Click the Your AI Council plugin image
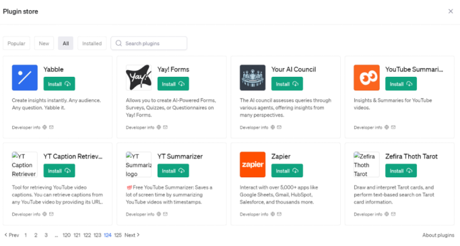This screenshot has width=460, height=246. 253,78
